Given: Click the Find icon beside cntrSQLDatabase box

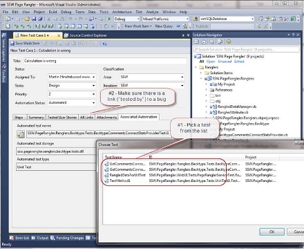Looking at the screenshot, I should 196,19.
